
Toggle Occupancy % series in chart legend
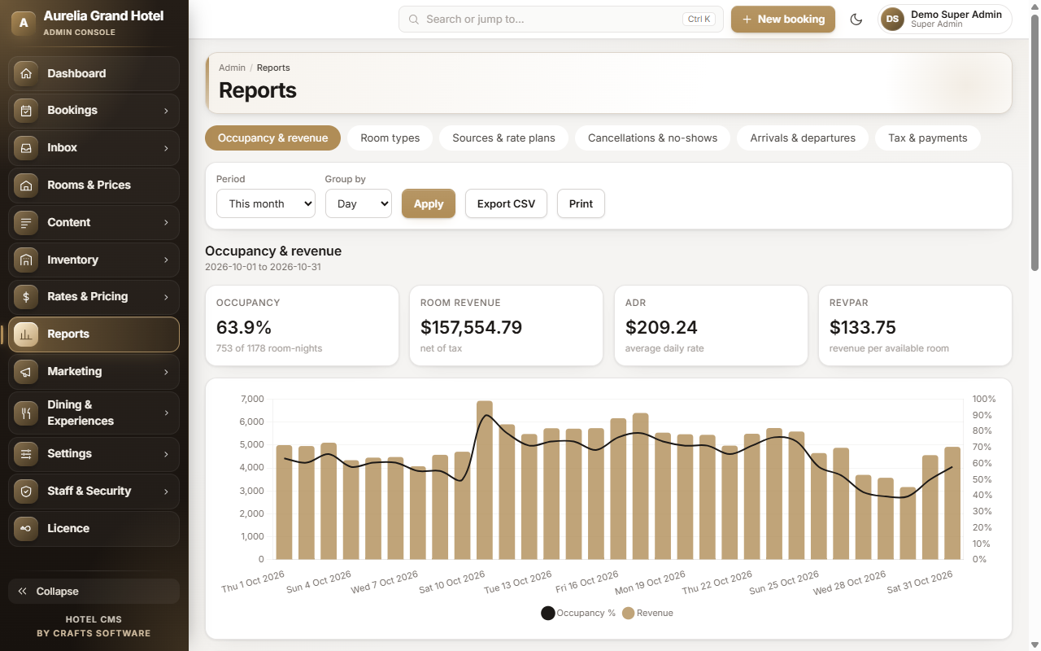pos(578,613)
